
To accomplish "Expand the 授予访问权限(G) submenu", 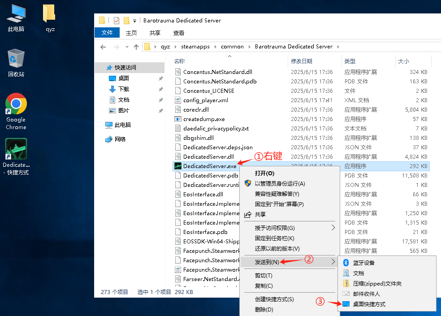I will click(290, 228).
